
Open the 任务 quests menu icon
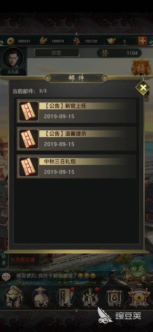coord(66,297)
